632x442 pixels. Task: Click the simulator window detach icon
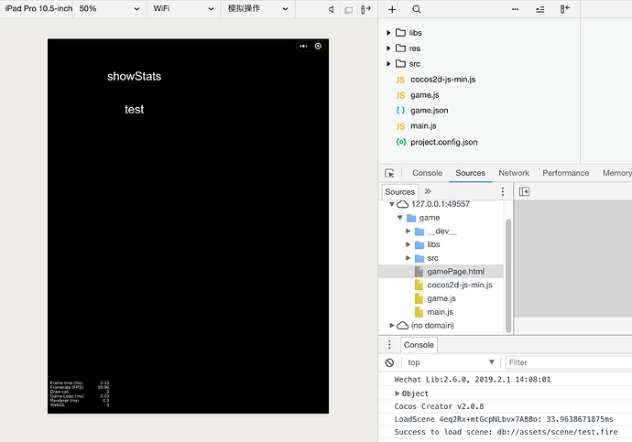tap(349, 10)
